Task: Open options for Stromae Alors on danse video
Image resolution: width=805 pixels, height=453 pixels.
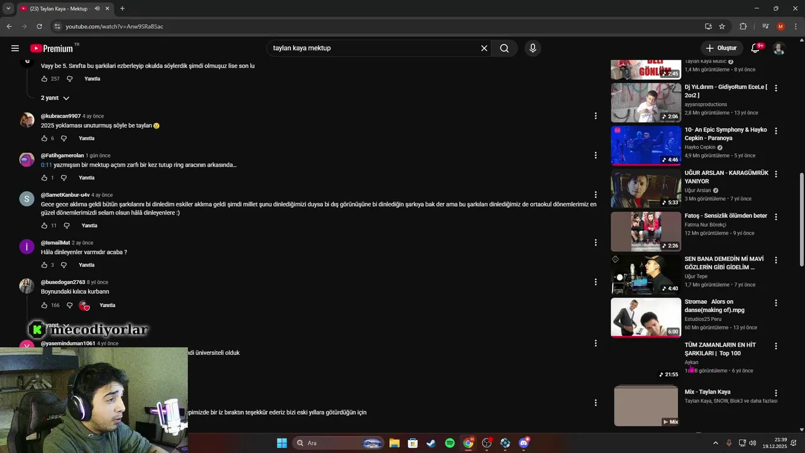Action: [776, 303]
